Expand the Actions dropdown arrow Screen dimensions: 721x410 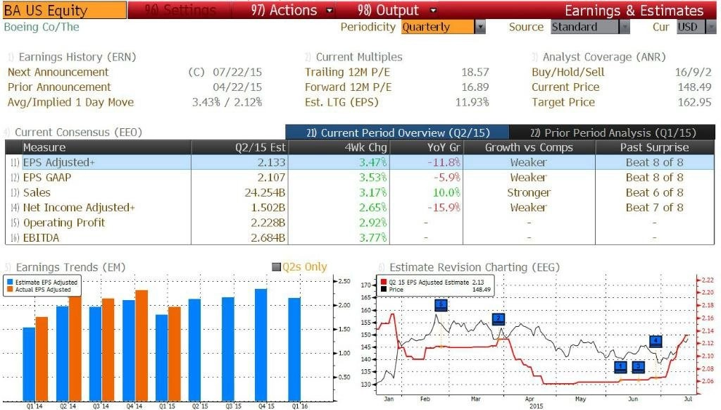point(330,10)
